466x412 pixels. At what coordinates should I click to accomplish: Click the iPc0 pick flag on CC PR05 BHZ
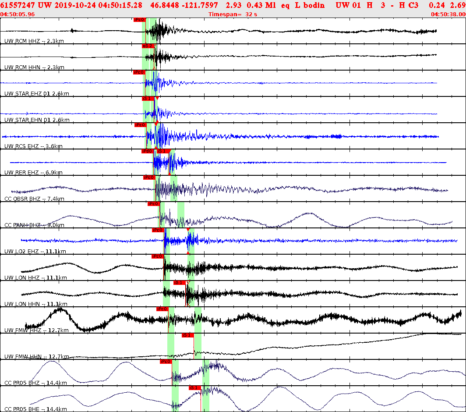pyautogui.click(x=166, y=361)
